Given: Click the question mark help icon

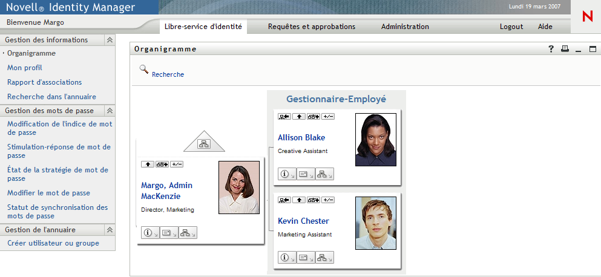Looking at the screenshot, I should click(551, 49).
